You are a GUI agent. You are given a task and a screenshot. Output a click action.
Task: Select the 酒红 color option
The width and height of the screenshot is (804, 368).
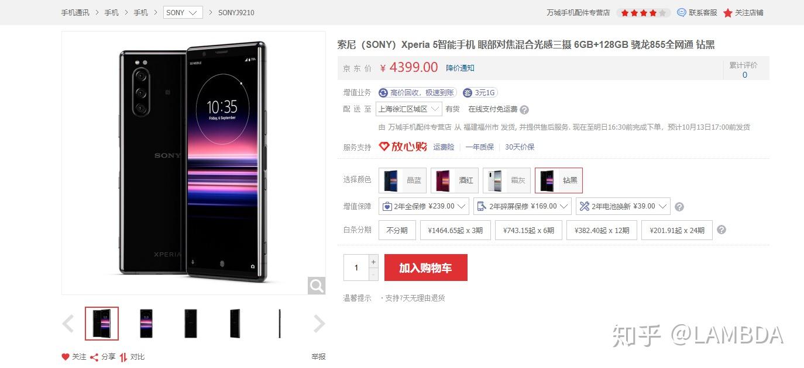(455, 180)
